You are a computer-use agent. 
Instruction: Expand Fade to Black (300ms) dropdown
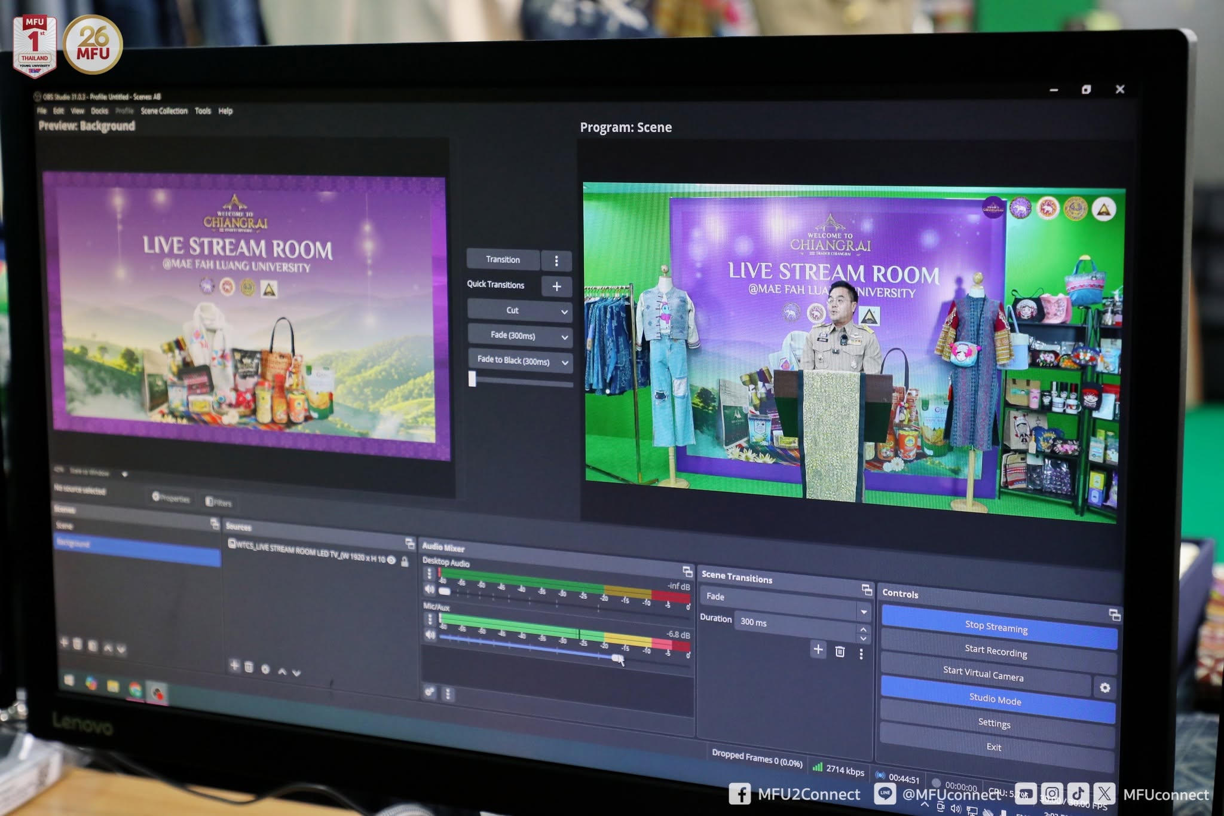click(565, 362)
